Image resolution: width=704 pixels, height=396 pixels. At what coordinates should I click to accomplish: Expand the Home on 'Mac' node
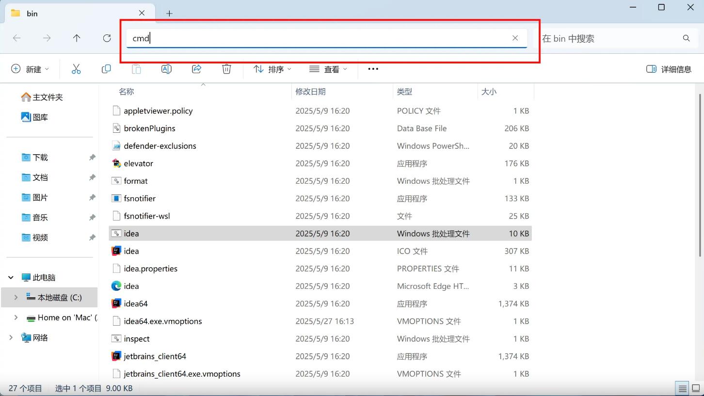16,317
